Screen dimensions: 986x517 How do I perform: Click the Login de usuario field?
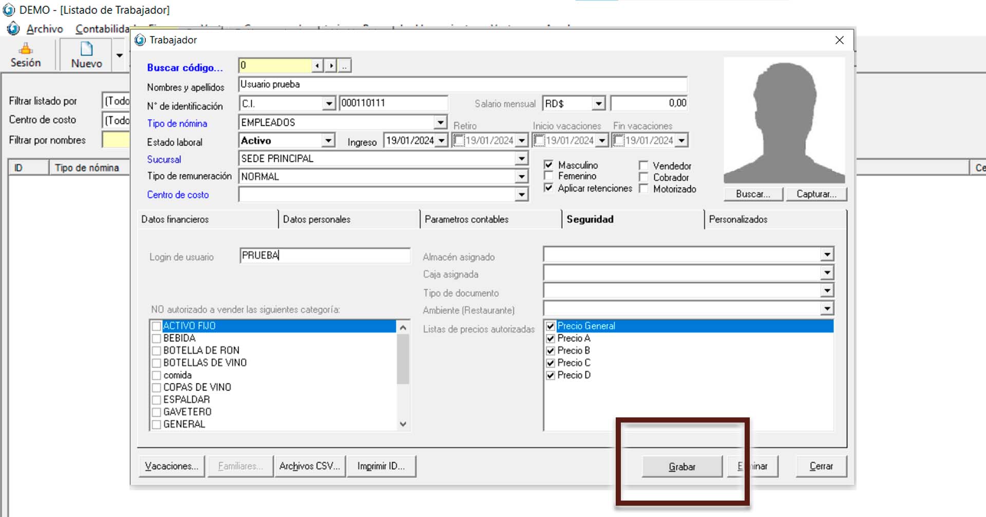325,256
